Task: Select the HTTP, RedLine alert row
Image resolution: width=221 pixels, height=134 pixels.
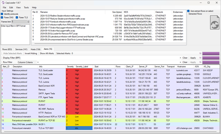Action: point(110,113)
